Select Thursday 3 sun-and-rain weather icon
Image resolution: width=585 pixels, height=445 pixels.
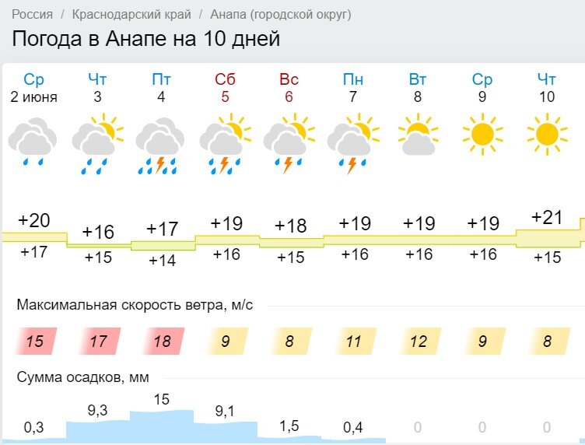click(98, 144)
